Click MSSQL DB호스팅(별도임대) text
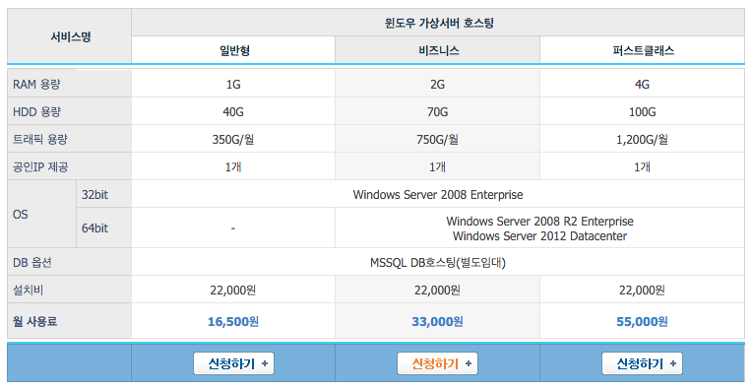Viewport: 752px width, 390px height. (x=438, y=262)
